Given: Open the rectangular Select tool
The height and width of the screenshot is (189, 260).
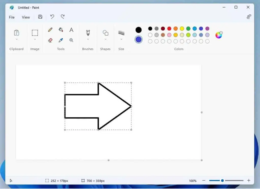Looking at the screenshot, I should pos(35,33).
